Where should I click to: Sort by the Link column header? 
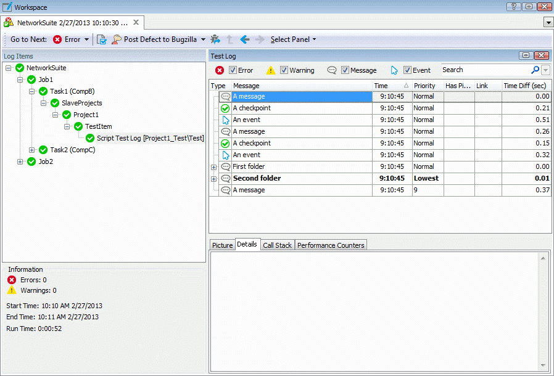pos(488,86)
